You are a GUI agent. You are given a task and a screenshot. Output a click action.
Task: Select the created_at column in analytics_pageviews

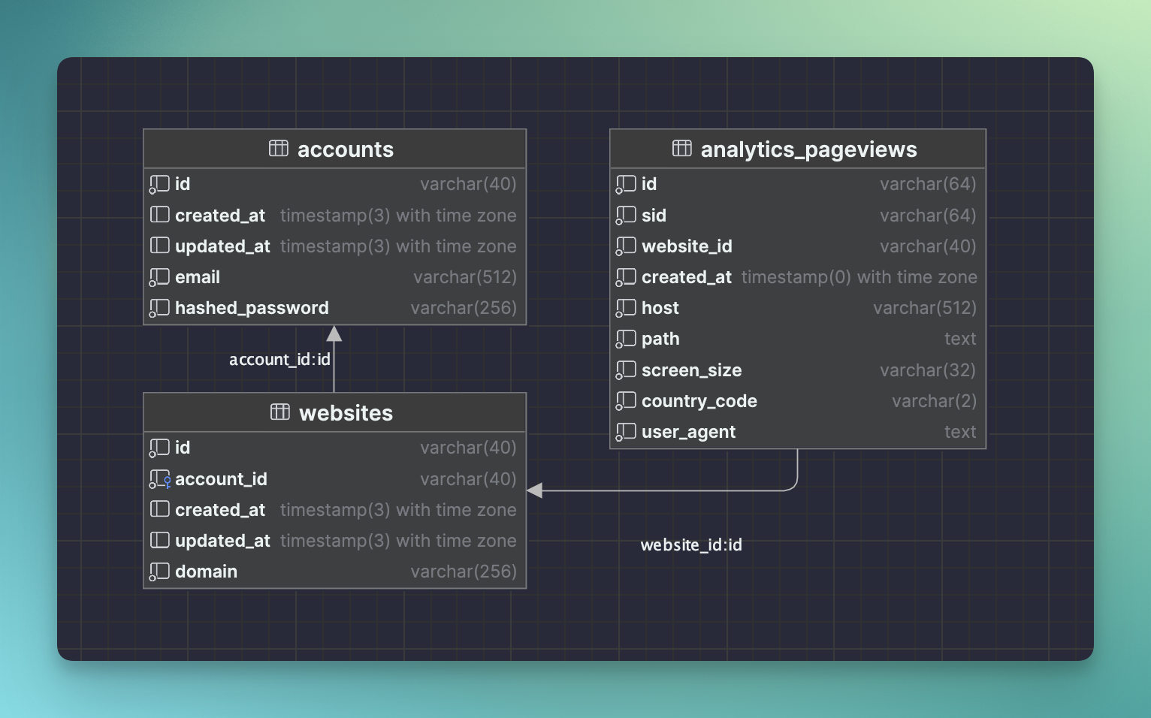[687, 278]
